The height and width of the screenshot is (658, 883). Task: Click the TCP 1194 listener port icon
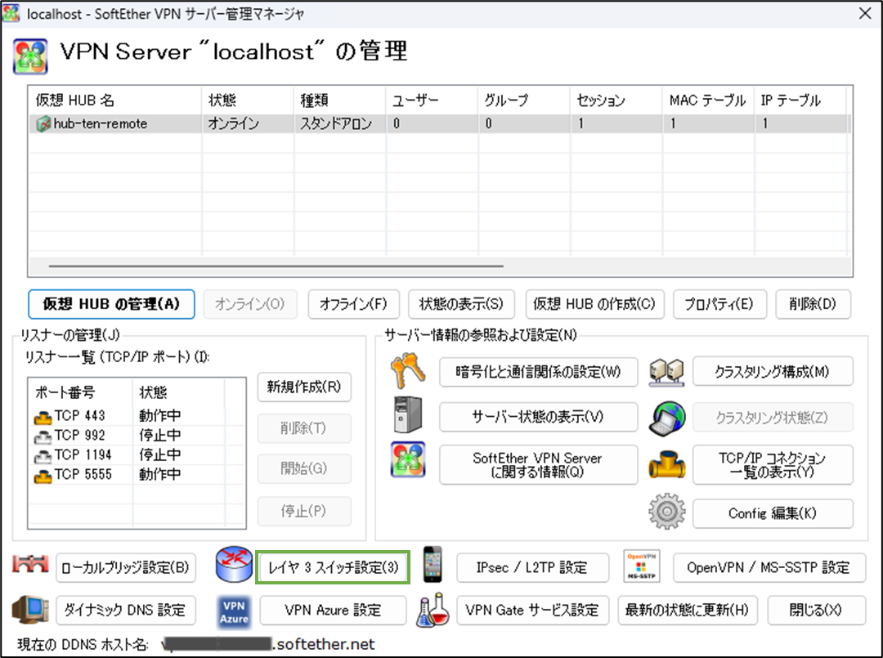point(43,456)
